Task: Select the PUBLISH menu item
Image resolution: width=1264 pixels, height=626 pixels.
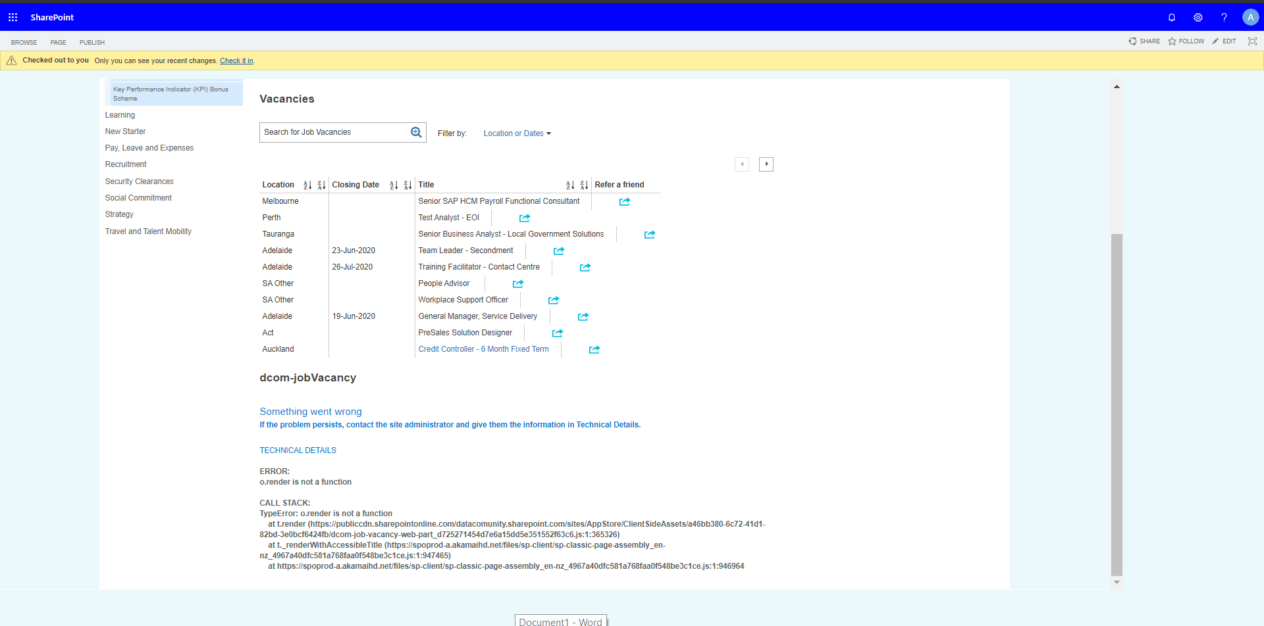Action: point(92,42)
